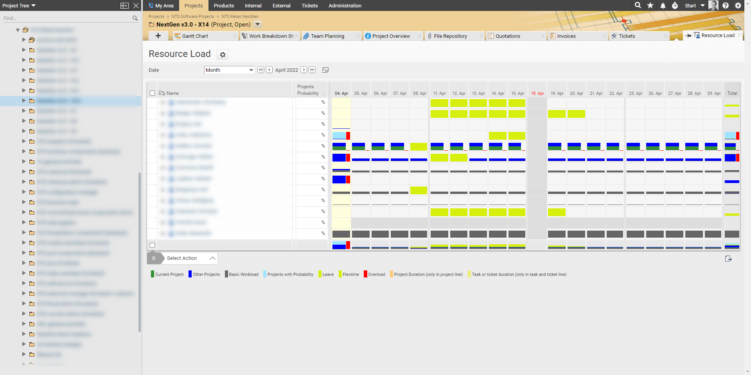Click the favorites star icon
Image resolution: width=751 pixels, height=375 pixels.
(650, 5)
